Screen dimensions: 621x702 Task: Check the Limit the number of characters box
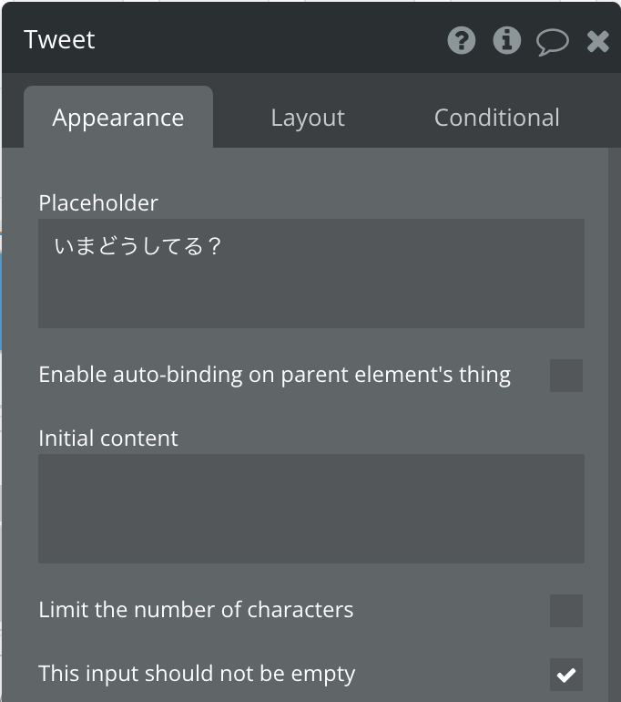[566, 611]
